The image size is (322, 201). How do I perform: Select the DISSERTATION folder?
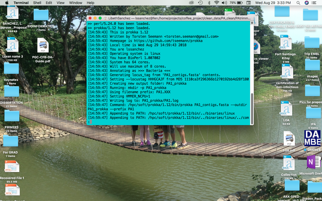(x=12, y=91)
